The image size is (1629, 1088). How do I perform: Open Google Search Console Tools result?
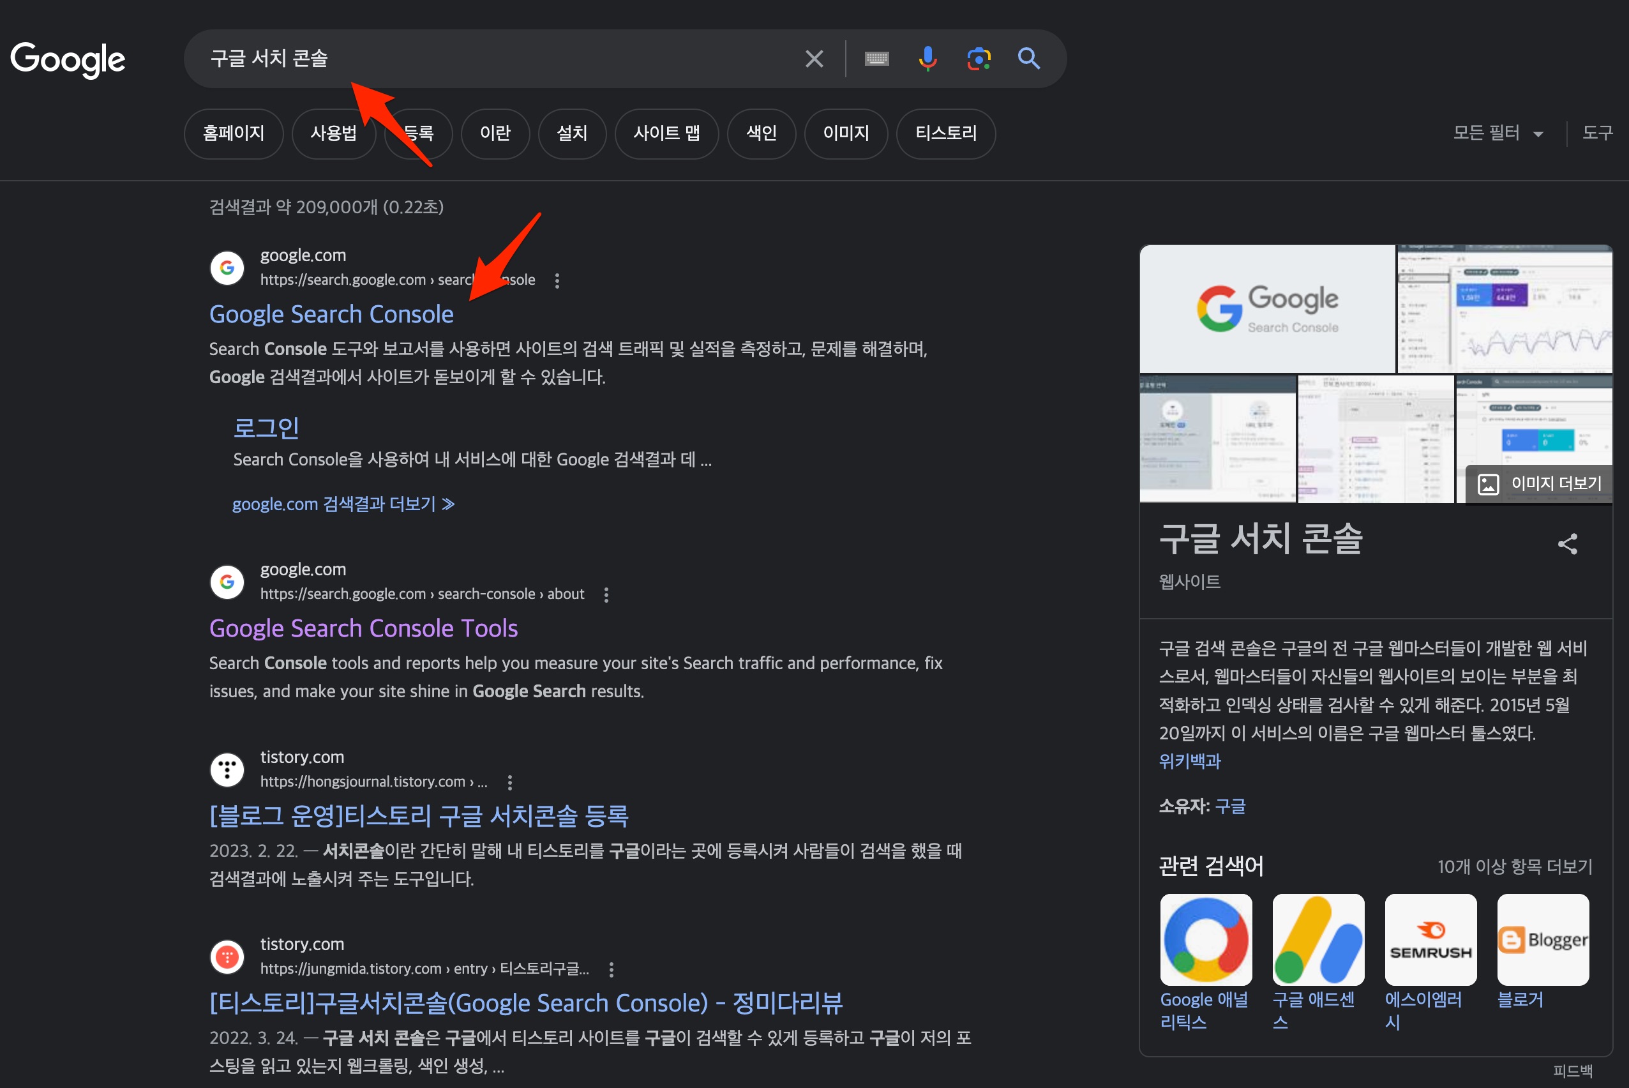[x=363, y=628]
